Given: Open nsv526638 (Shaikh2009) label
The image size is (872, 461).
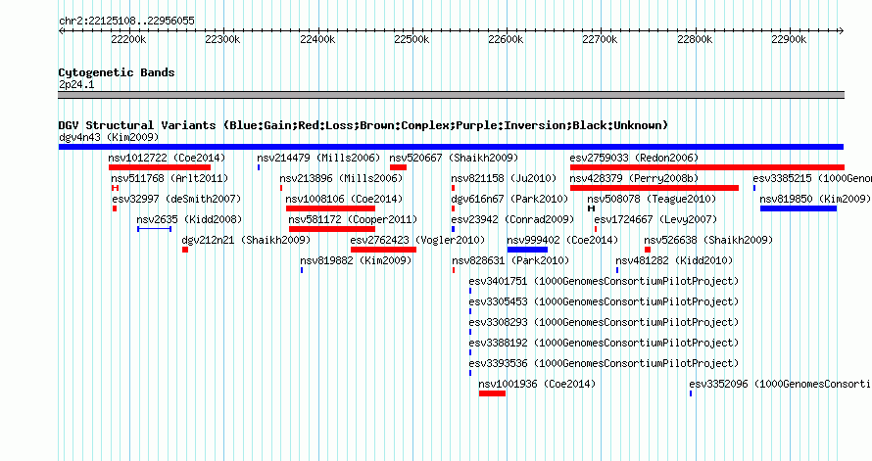Looking at the screenshot, I should click(708, 240).
